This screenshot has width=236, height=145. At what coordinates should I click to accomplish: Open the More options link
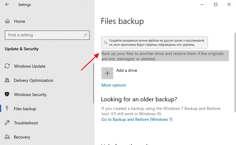click(x=114, y=85)
